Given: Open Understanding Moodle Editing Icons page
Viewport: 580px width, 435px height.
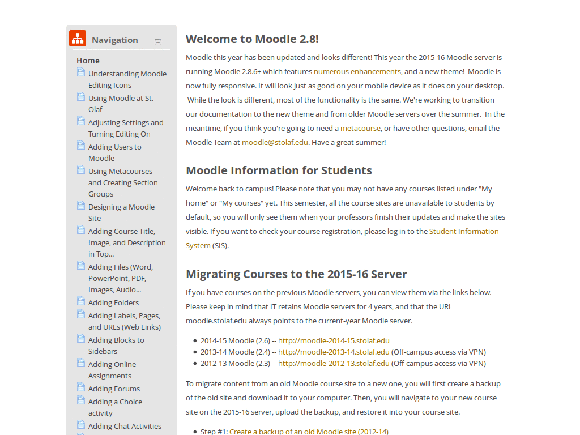Looking at the screenshot, I should (127, 79).
